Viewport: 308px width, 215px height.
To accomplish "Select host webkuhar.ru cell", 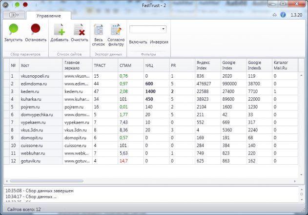I will [x=41, y=153].
